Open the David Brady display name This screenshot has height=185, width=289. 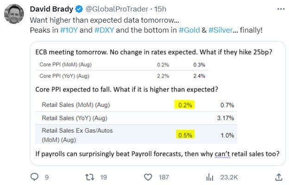click(51, 9)
